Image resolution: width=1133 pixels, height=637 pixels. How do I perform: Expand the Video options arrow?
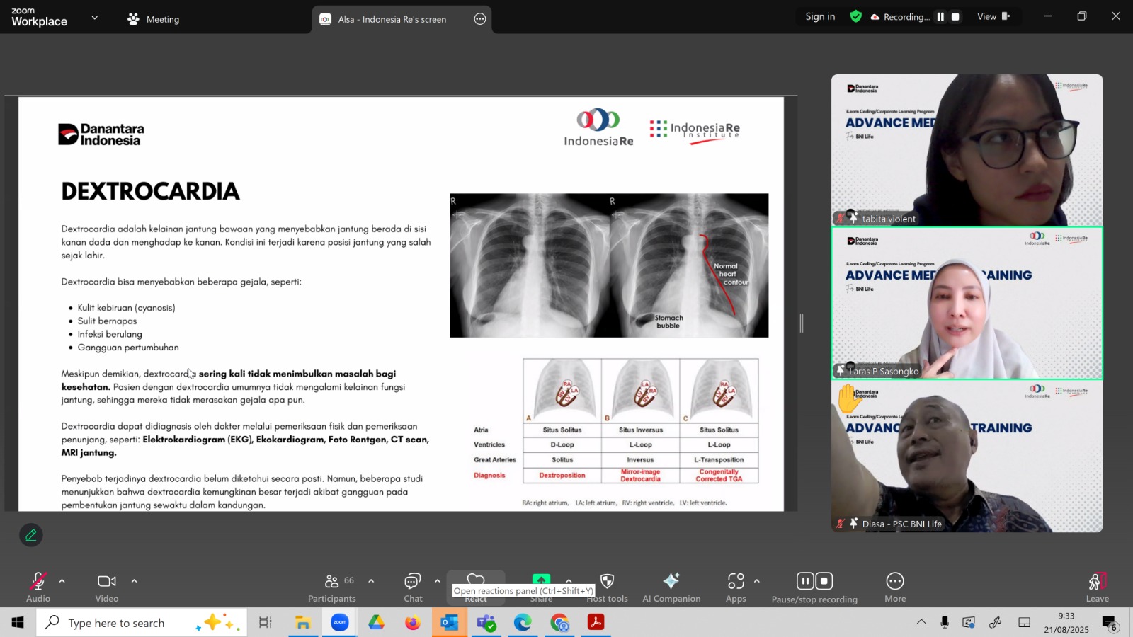pos(134,581)
